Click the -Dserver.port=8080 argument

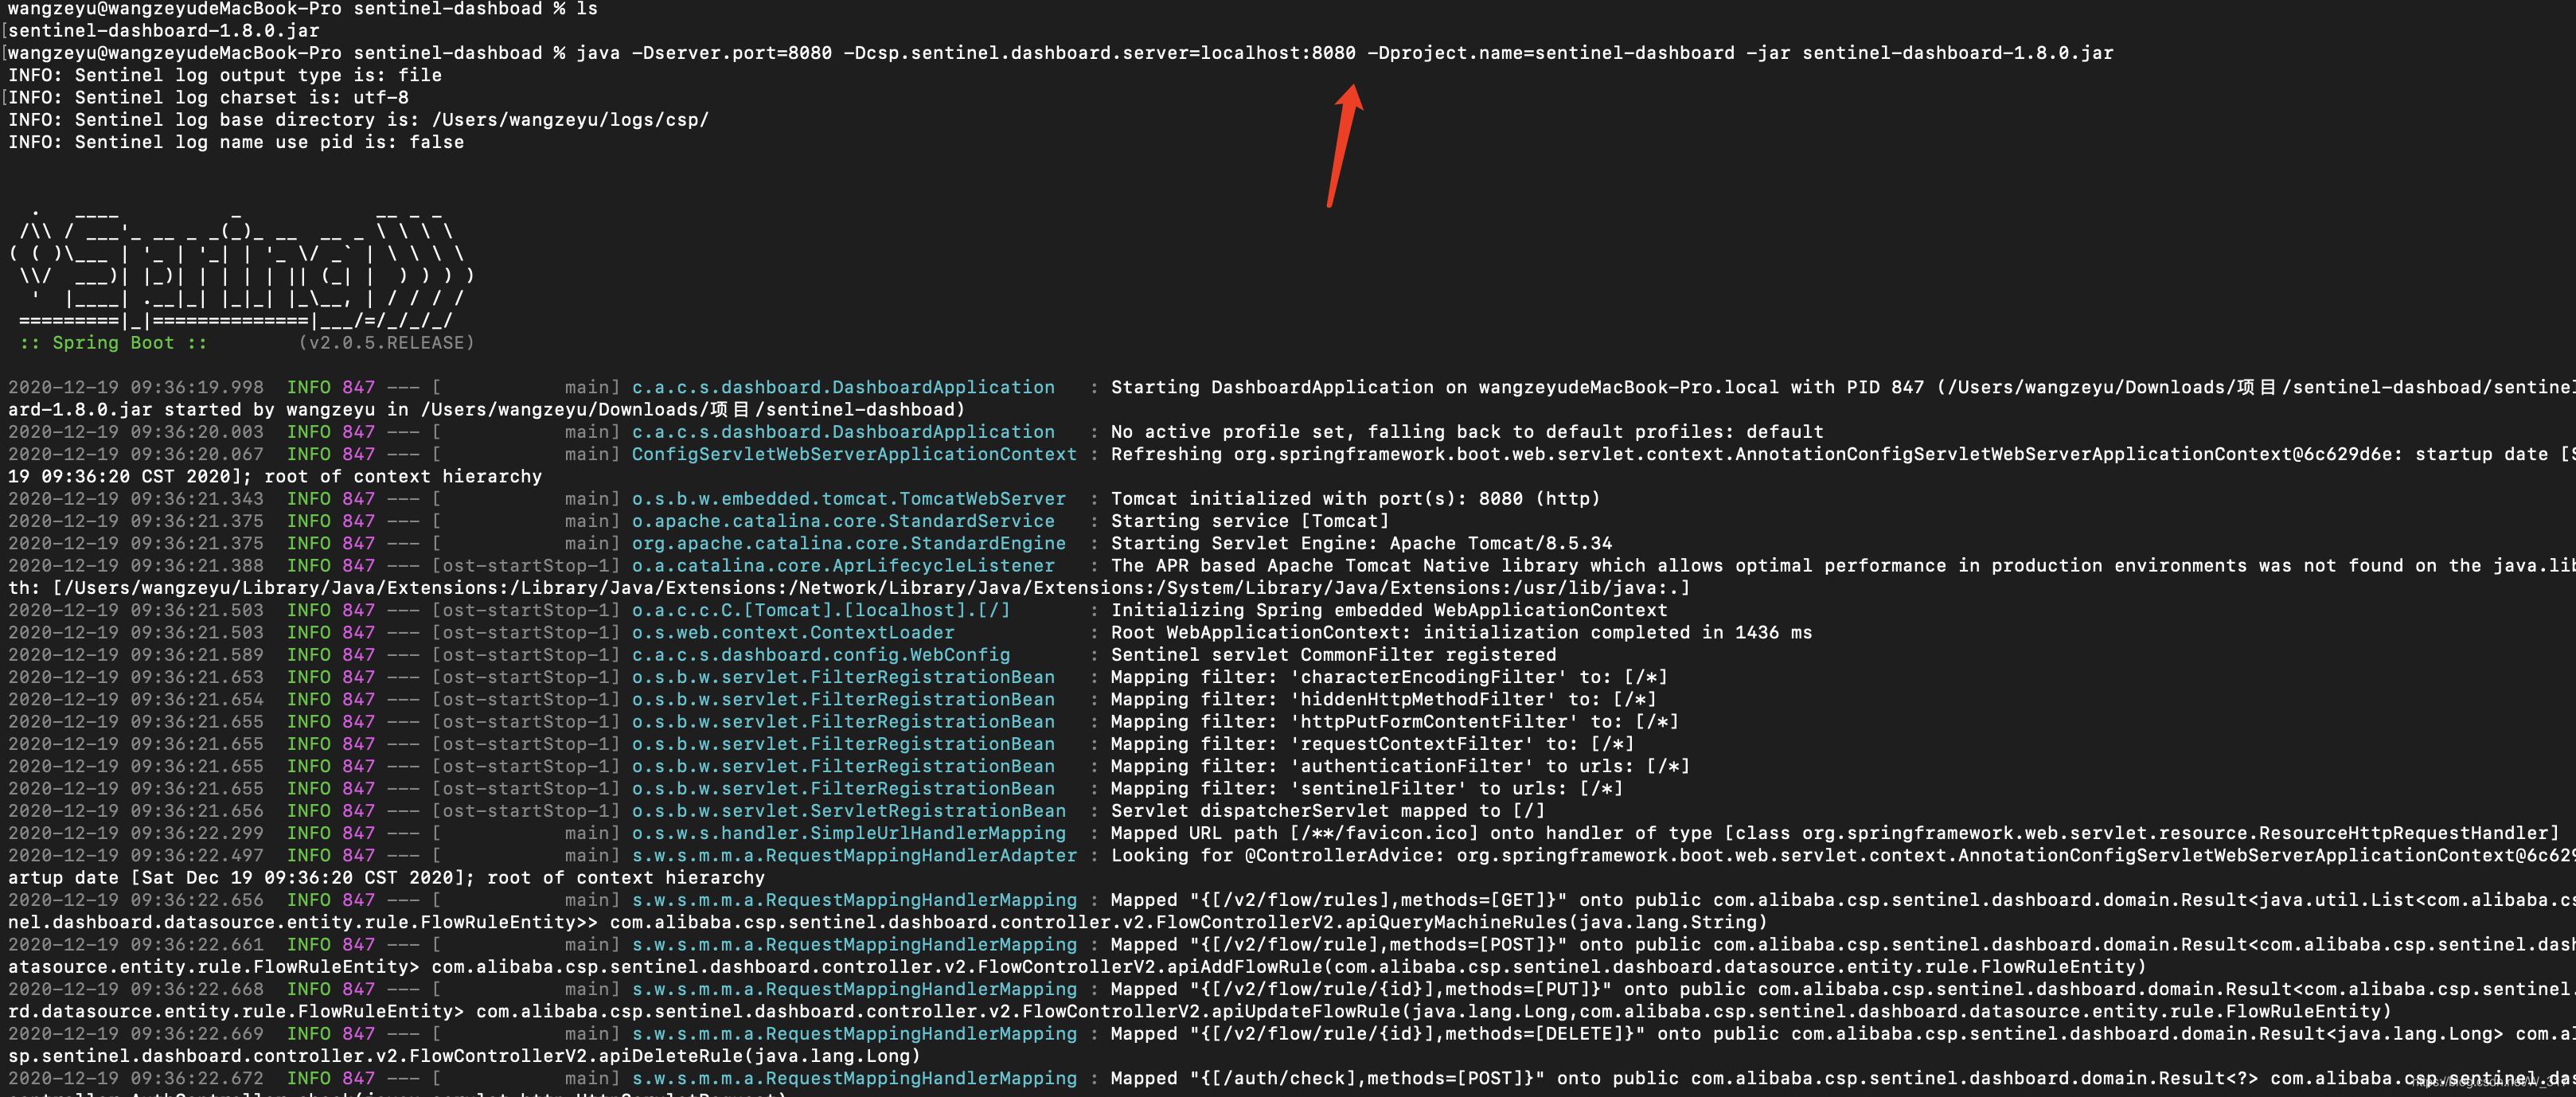731,53
